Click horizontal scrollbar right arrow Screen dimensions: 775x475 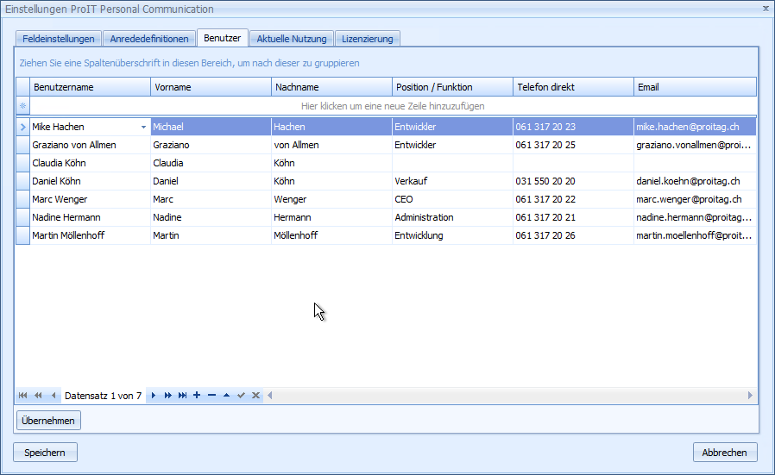(750, 396)
